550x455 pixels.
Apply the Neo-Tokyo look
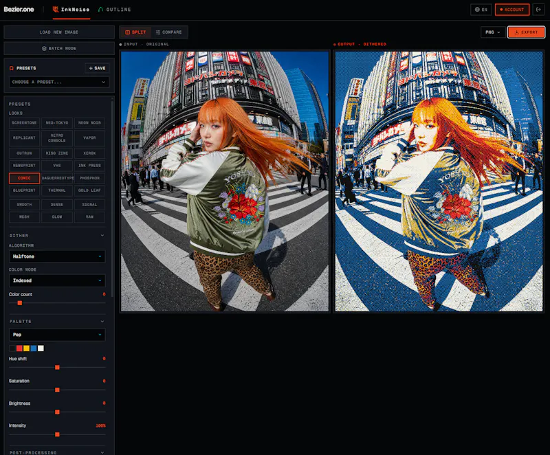[57, 123]
